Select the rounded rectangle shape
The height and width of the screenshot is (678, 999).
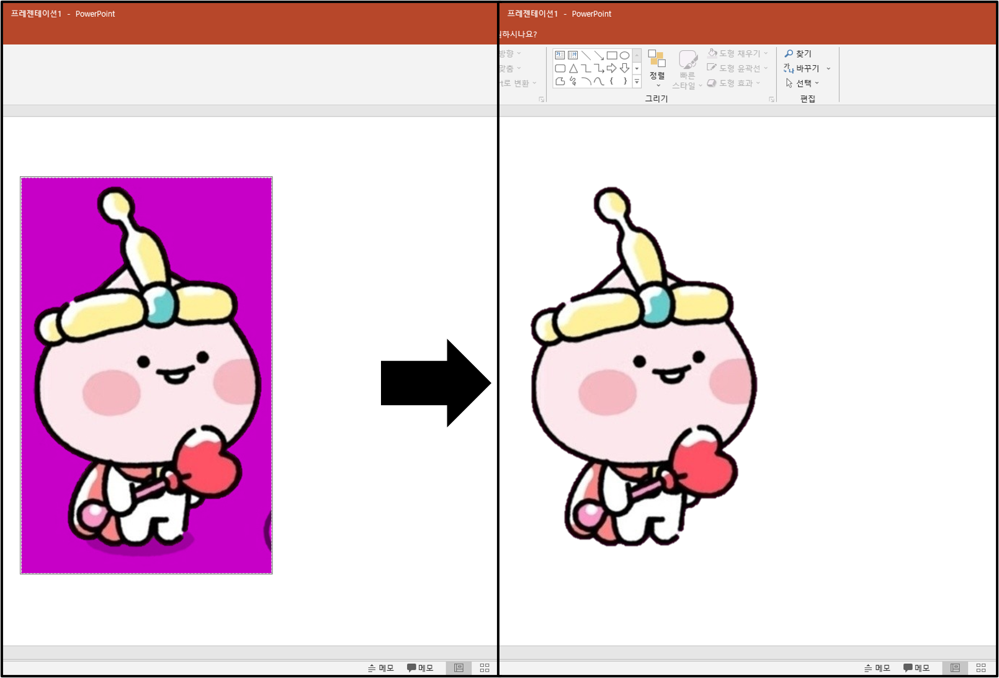point(560,68)
